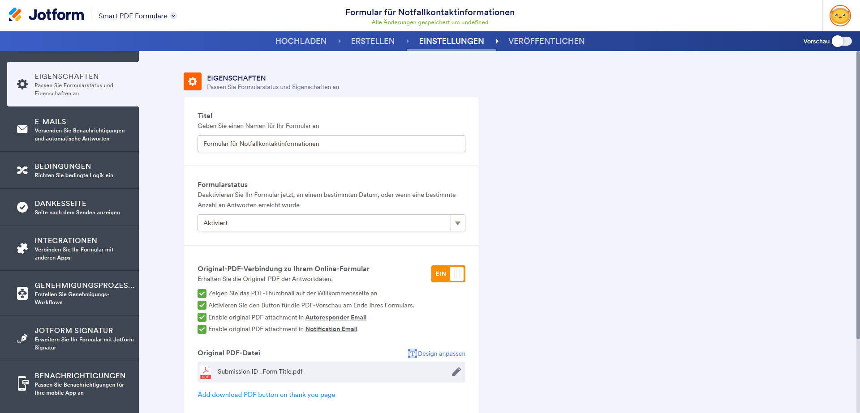This screenshot has width=860, height=413.
Task: Follow the Autoresponder Email link
Action: (x=336, y=317)
